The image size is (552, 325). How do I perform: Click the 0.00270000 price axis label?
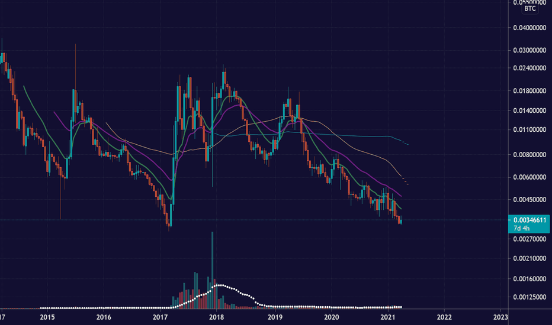coord(530,239)
